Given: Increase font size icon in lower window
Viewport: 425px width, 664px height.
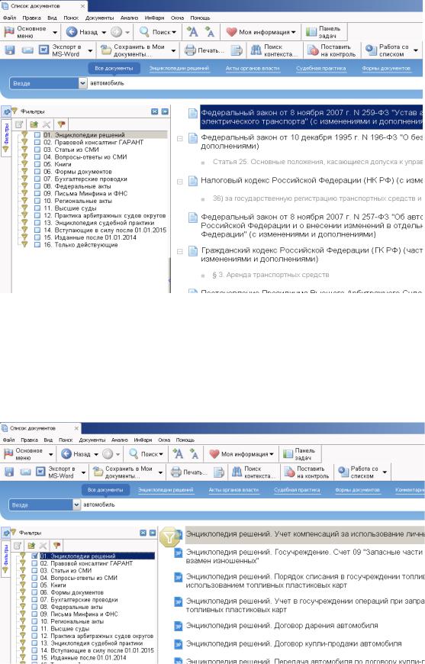Looking at the screenshot, I should 179,454.
